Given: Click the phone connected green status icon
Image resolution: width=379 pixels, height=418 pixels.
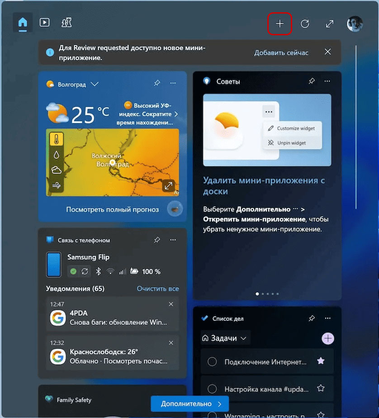Looking at the screenshot, I should coord(73,271).
